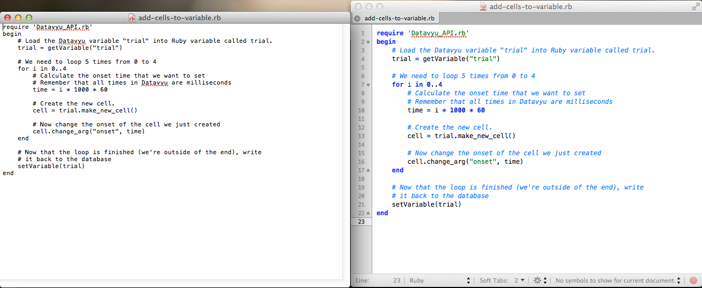
Task: Click 'cell = trial.make_new_cell()' in TextMate
Action: 461,136
